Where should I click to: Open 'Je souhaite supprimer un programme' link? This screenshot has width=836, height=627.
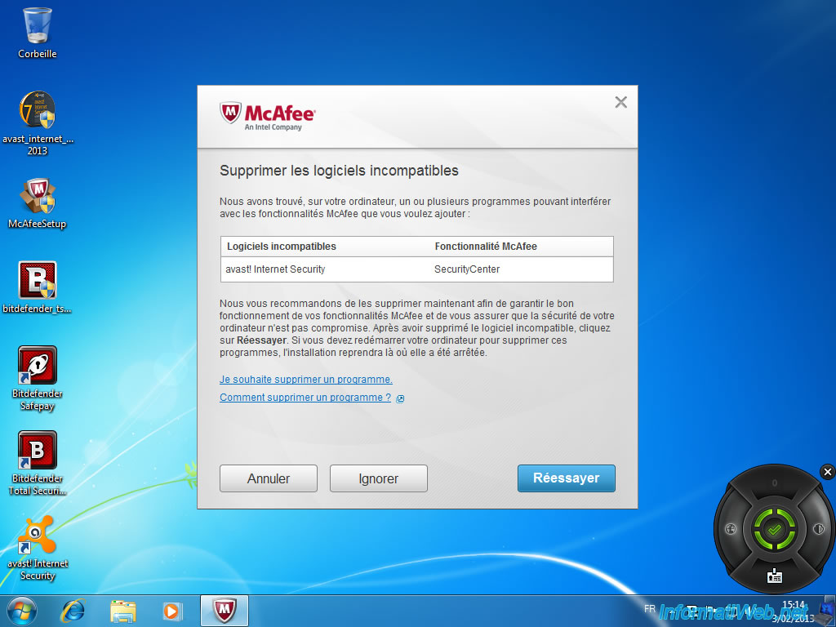click(306, 379)
